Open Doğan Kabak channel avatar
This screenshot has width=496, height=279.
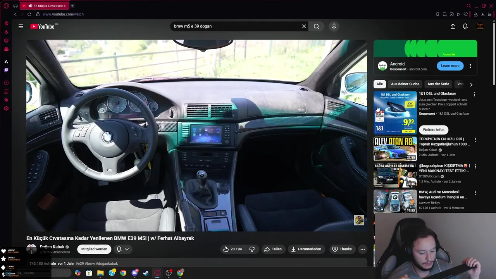click(x=31, y=249)
